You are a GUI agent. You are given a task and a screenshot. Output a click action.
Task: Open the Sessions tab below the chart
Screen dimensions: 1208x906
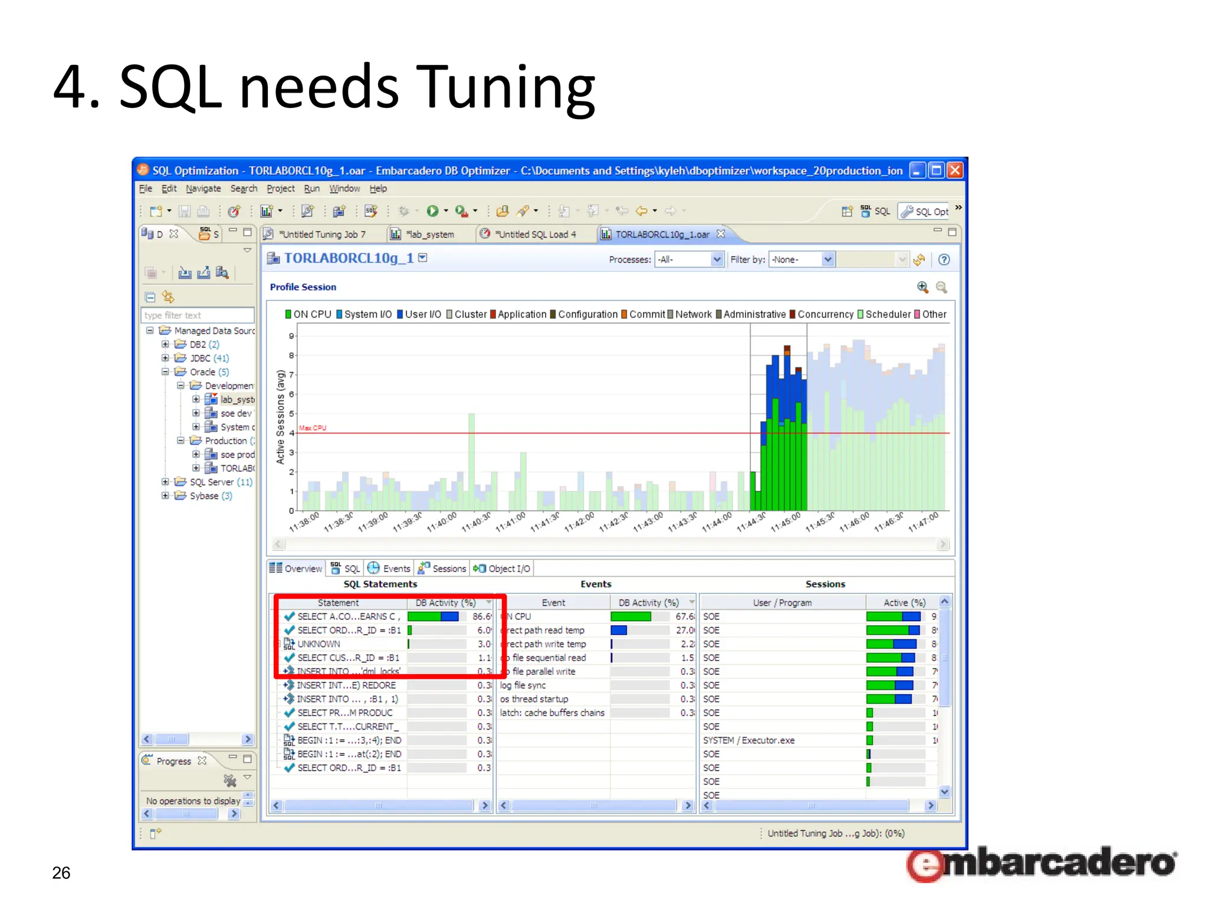tap(442, 569)
